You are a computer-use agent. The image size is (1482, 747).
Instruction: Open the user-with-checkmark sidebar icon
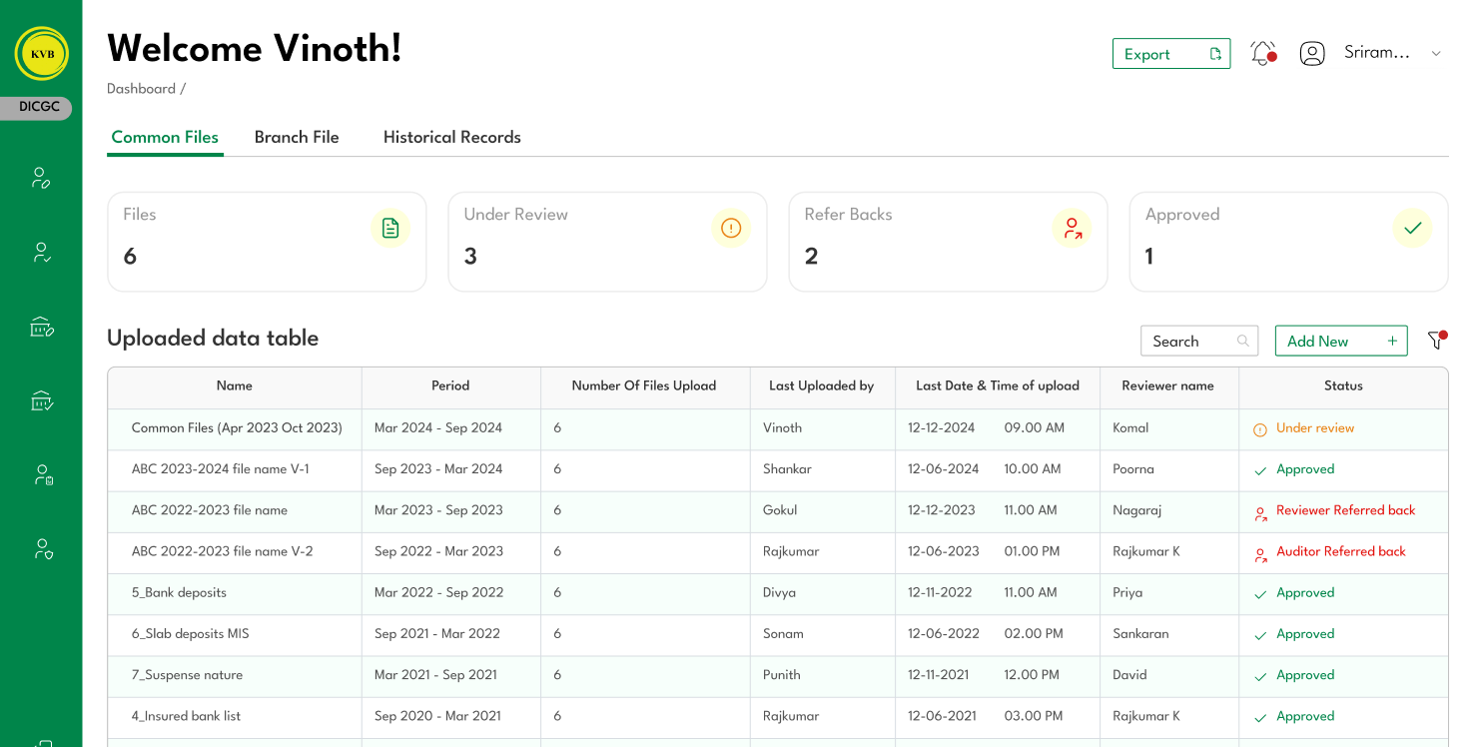[41, 253]
